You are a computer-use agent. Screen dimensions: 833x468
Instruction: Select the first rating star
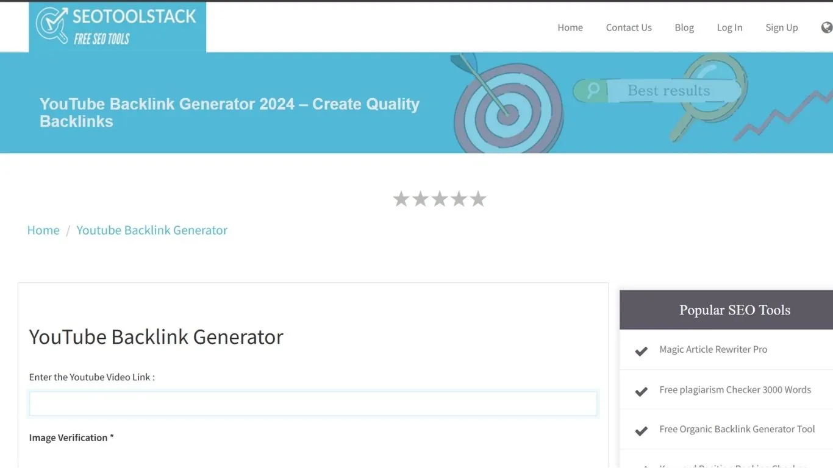click(401, 199)
